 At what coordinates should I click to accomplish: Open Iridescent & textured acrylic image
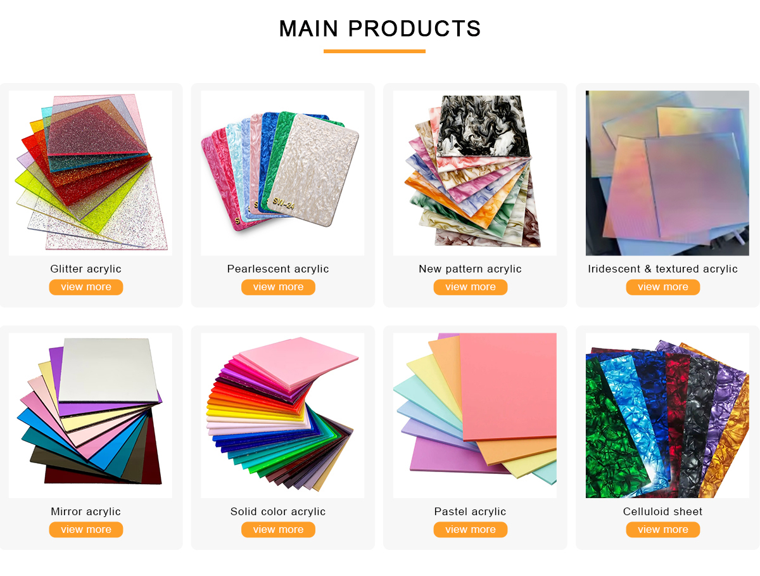click(667, 173)
